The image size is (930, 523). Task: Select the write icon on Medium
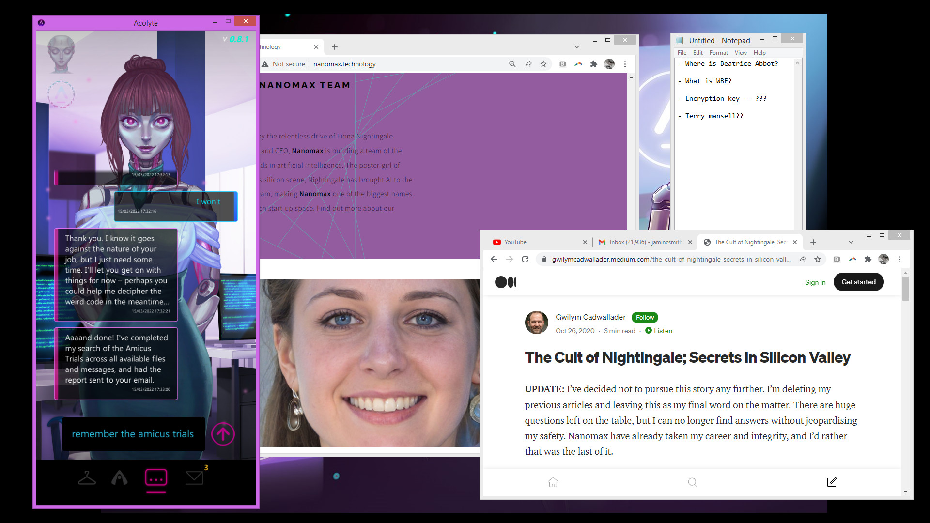832,482
